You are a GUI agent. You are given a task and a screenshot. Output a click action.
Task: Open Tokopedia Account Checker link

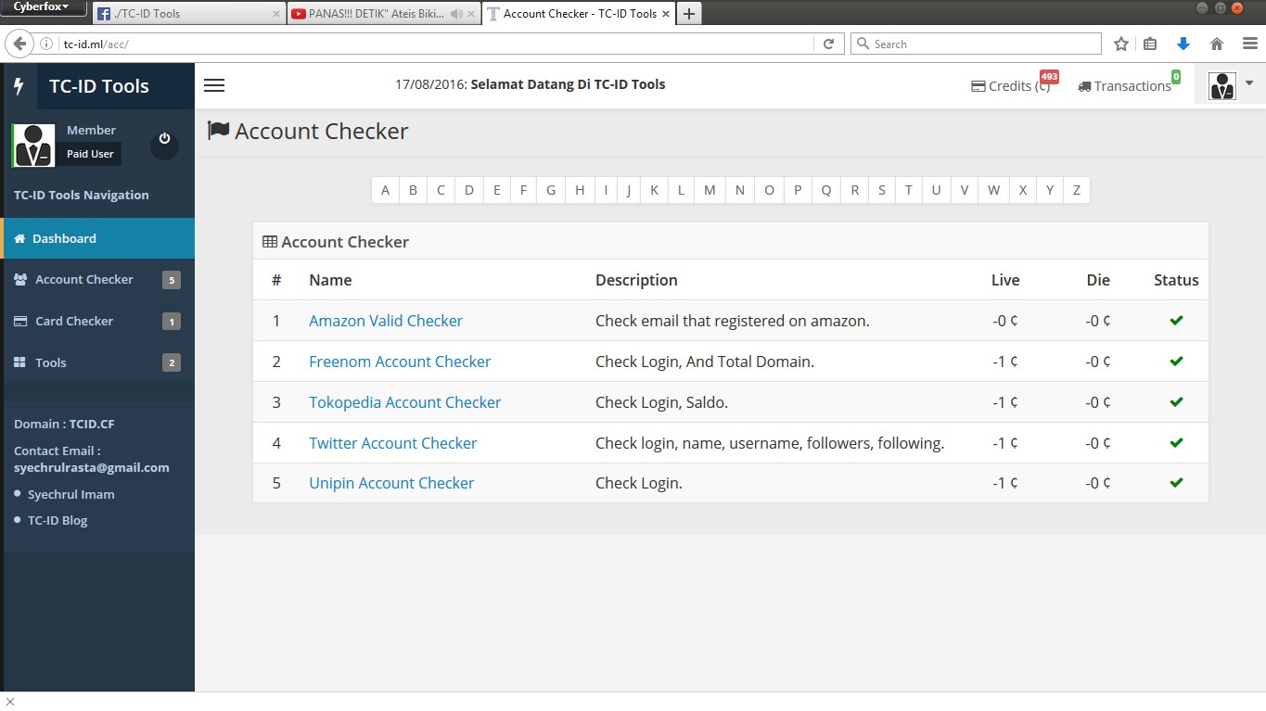click(x=405, y=402)
